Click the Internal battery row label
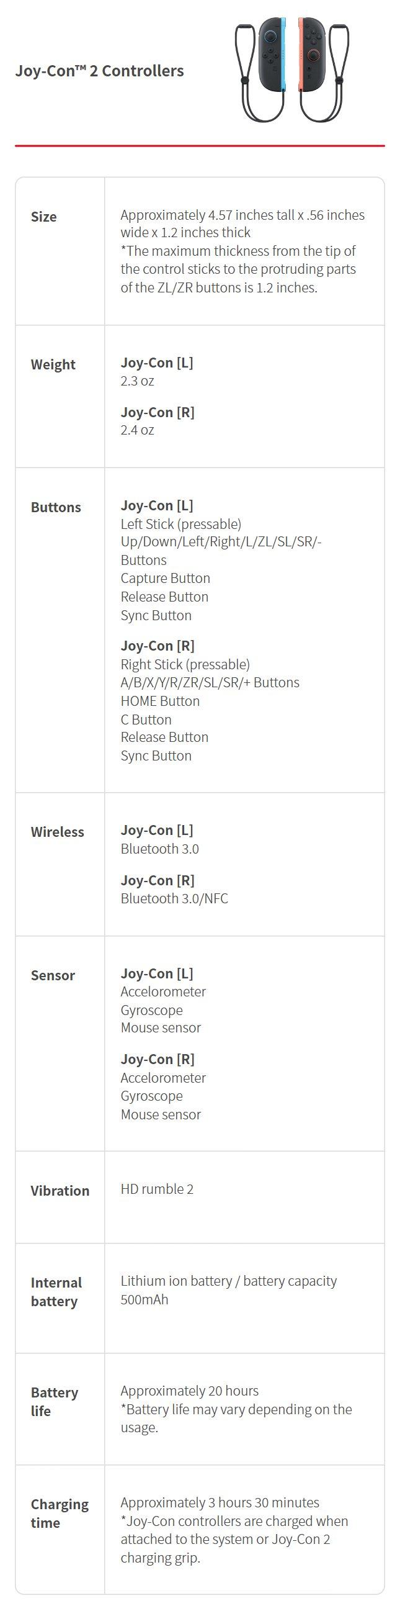Viewport: 400px width, 1611px height. point(56,1291)
